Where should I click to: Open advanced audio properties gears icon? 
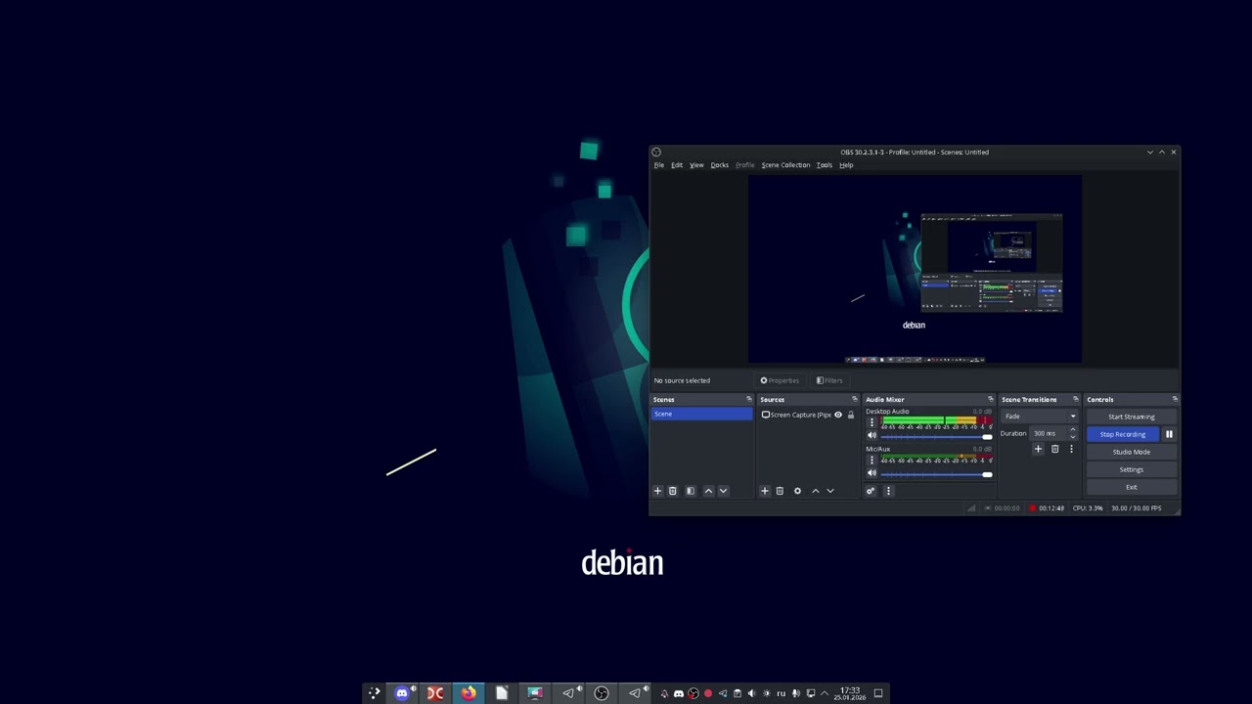[x=871, y=491]
